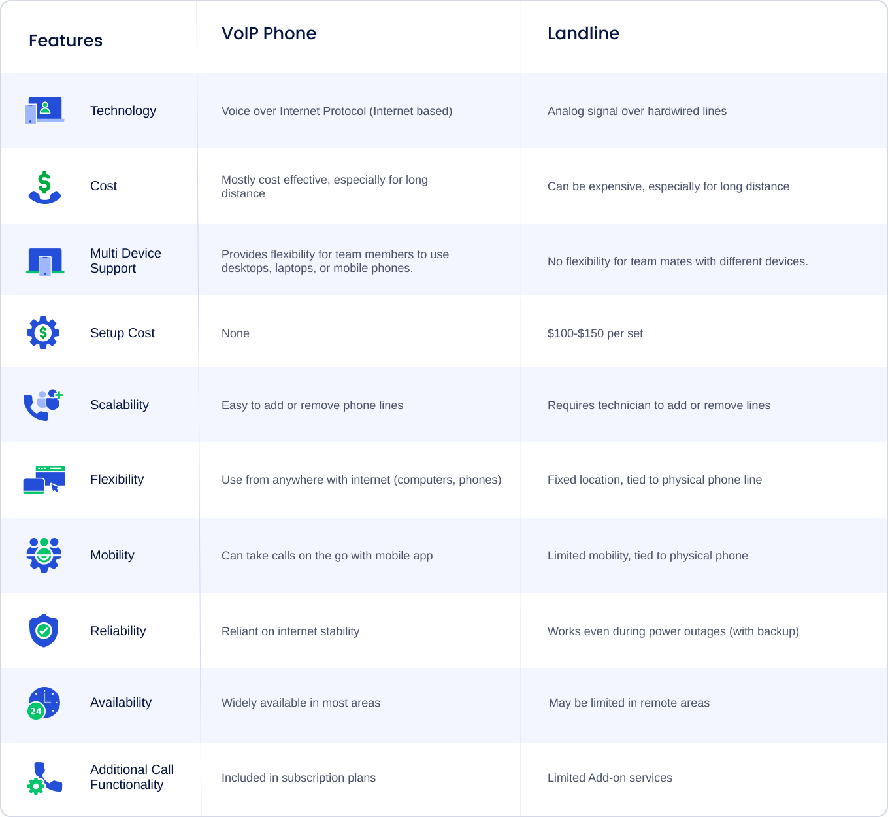This screenshot has height=817, width=888.
Task: Click the Technology feature label
Action: click(123, 110)
